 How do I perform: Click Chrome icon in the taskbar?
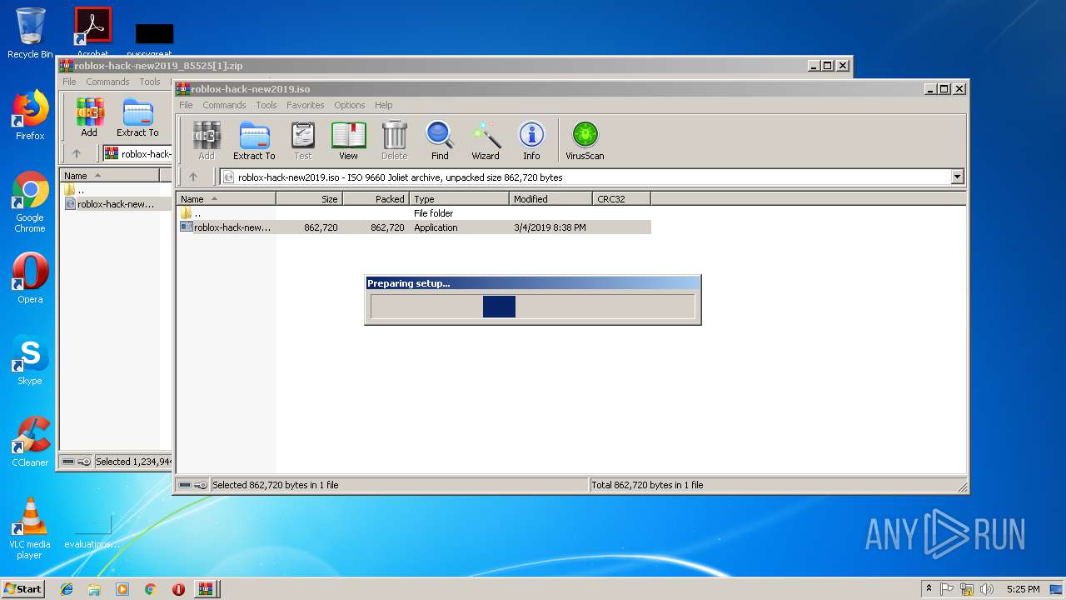tap(150, 589)
